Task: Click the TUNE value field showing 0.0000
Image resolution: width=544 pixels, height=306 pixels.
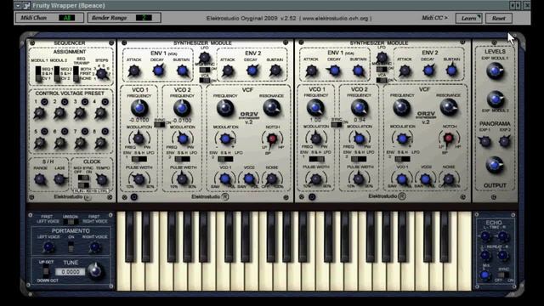Action: (x=70, y=272)
